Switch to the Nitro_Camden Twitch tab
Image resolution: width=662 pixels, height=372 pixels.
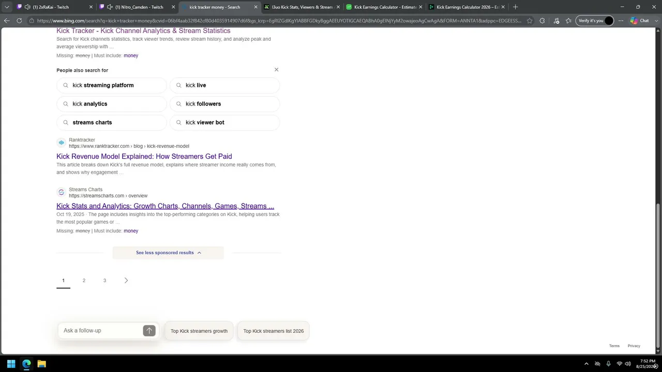coord(139,7)
